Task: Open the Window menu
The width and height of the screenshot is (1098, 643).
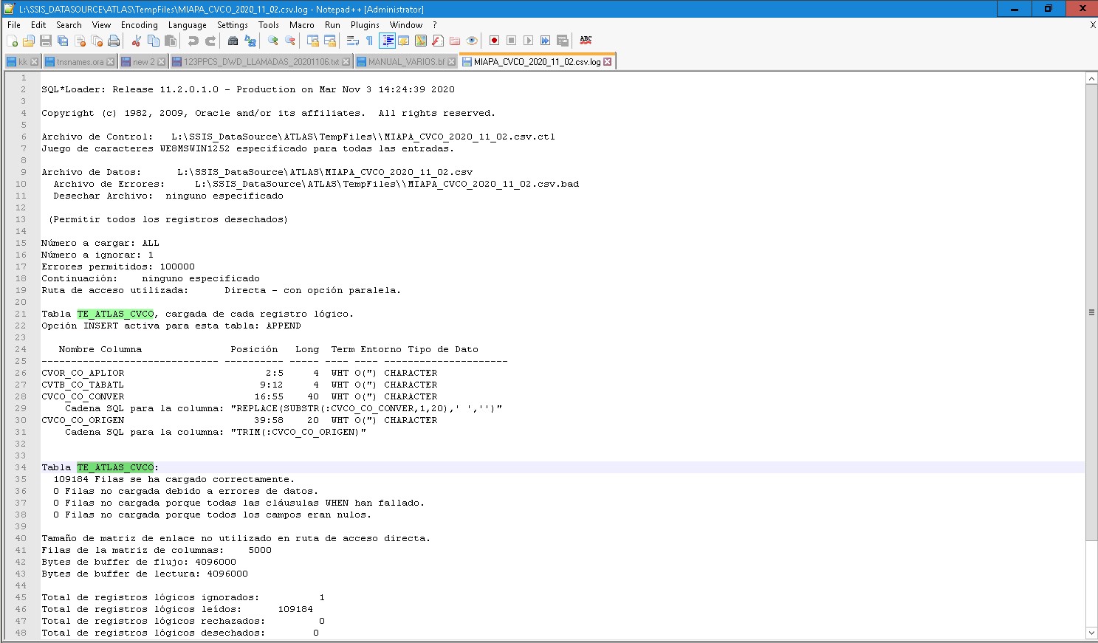Action: pyautogui.click(x=406, y=24)
